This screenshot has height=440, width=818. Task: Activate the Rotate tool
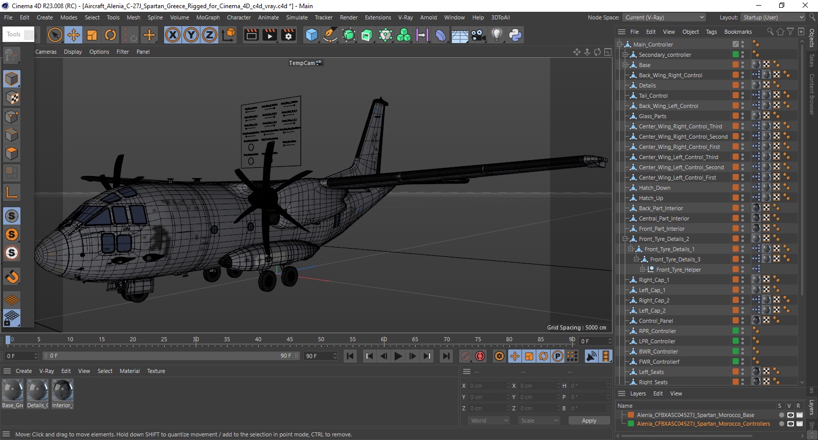(110, 35)
